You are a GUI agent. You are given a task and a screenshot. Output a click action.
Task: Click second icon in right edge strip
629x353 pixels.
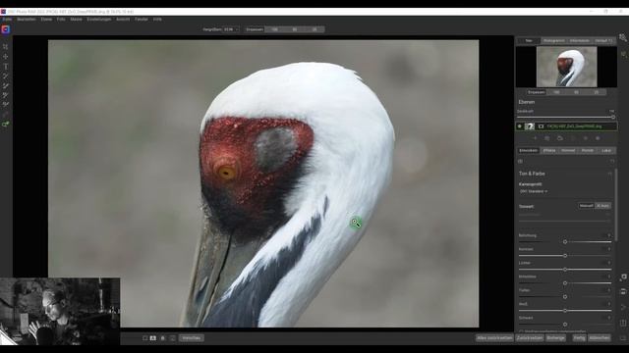coord(623,54)
